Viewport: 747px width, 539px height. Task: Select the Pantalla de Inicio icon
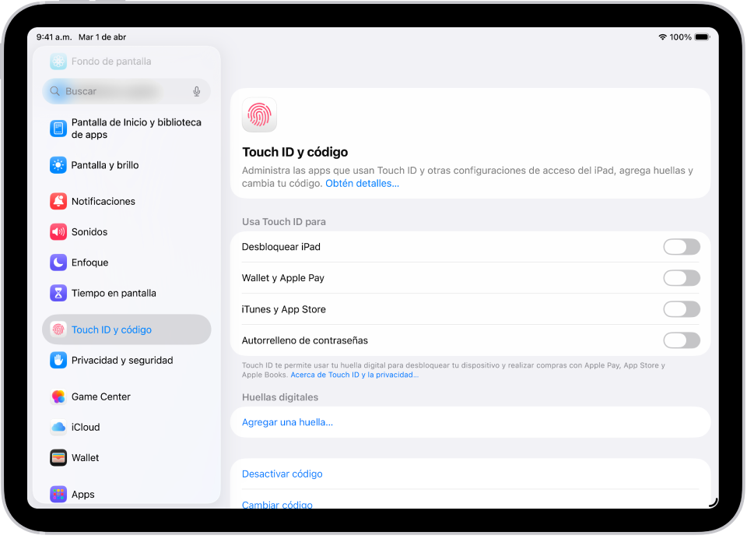[58, 128]
